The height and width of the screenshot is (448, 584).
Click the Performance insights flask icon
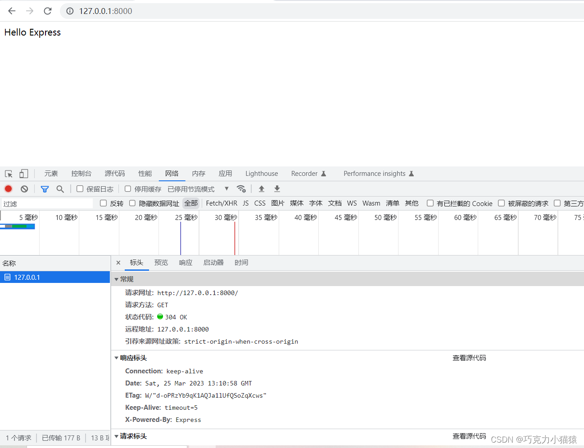coord(411,174)
